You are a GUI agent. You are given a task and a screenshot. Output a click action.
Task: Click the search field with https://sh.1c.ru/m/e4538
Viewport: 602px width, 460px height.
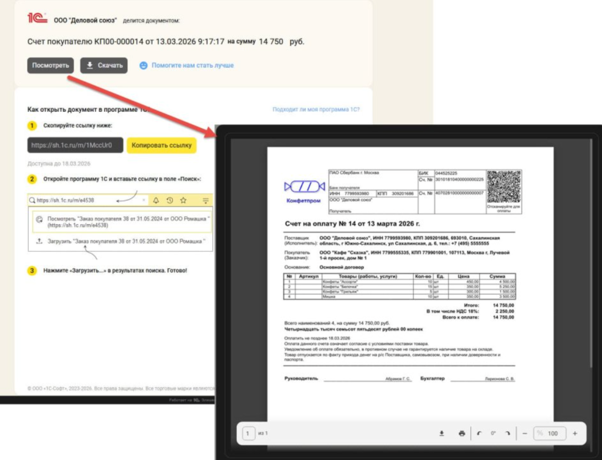click(88, 200)
